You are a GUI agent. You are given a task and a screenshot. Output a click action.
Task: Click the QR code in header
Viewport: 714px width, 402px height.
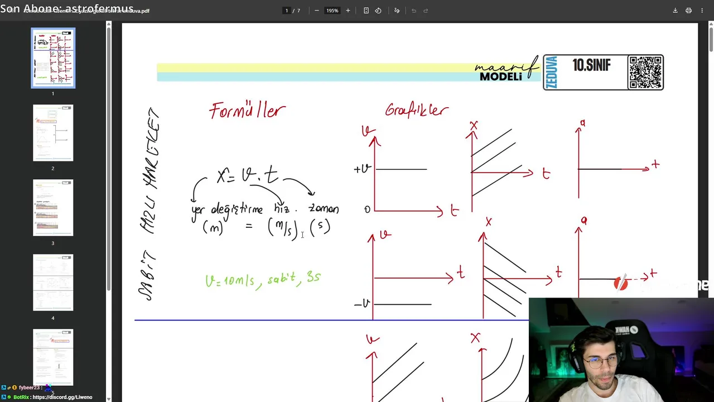(645, 72)
